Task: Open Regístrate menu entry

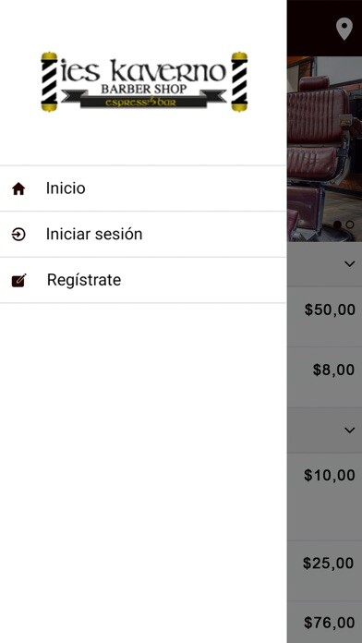Action: pos(143,281)
